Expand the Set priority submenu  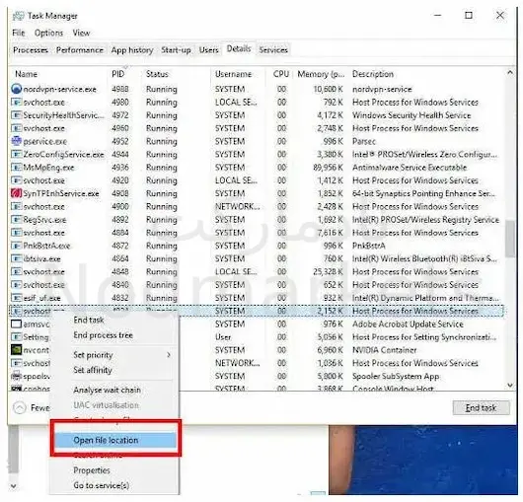click(169, 355)
